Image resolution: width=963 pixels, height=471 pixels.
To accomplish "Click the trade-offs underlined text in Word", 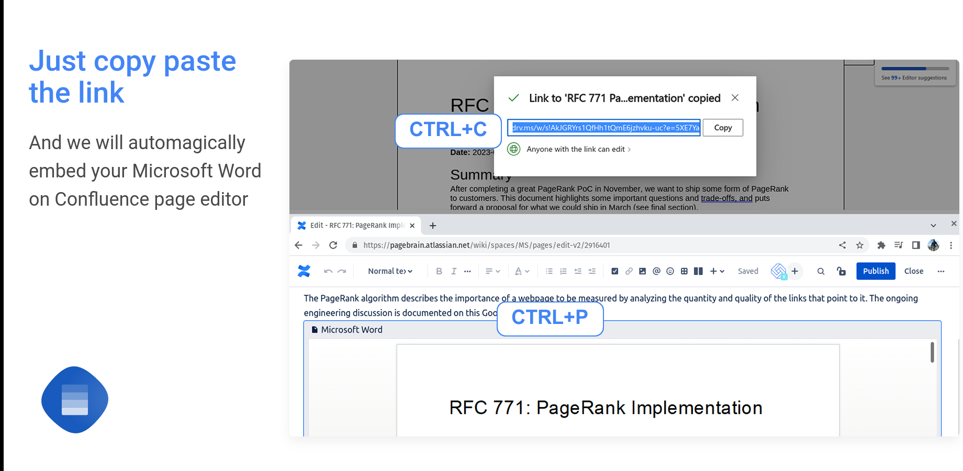I will [x=726, y=198].
